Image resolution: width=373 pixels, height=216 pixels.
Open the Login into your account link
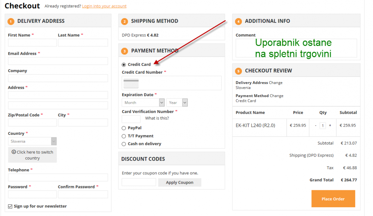point(104,6)
